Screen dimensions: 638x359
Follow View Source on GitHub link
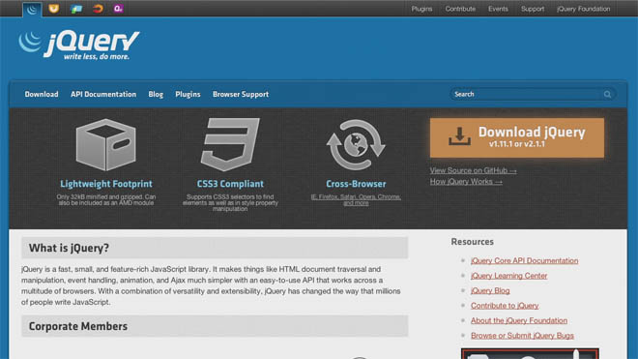tap(474, 170)
